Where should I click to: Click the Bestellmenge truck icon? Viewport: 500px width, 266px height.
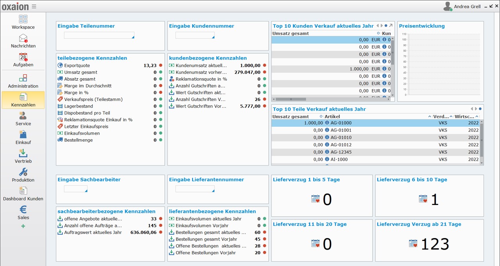coord(60,140)
